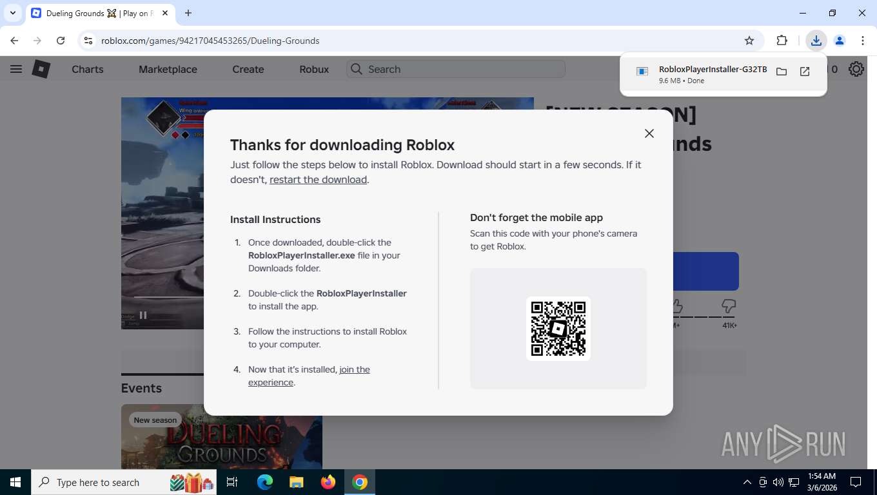
Task: Show downloaded installer in folder
Action: click(782, 72)
